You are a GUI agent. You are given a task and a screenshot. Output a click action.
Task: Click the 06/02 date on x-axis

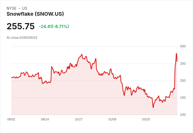11,119
